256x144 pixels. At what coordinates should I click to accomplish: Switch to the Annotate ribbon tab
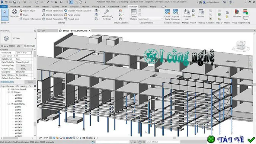point(74,7)
